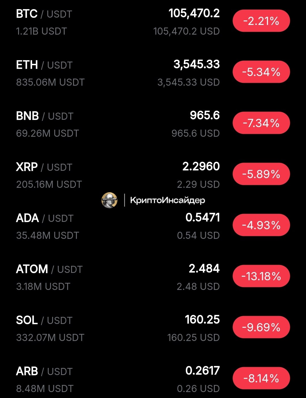Open the BTC / USDT trading pair

pos(44,14)
